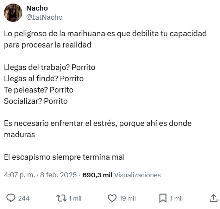Viewport: 220px width, 209px height.
Task: Open the share upload arrow icon
Action: 213,198
